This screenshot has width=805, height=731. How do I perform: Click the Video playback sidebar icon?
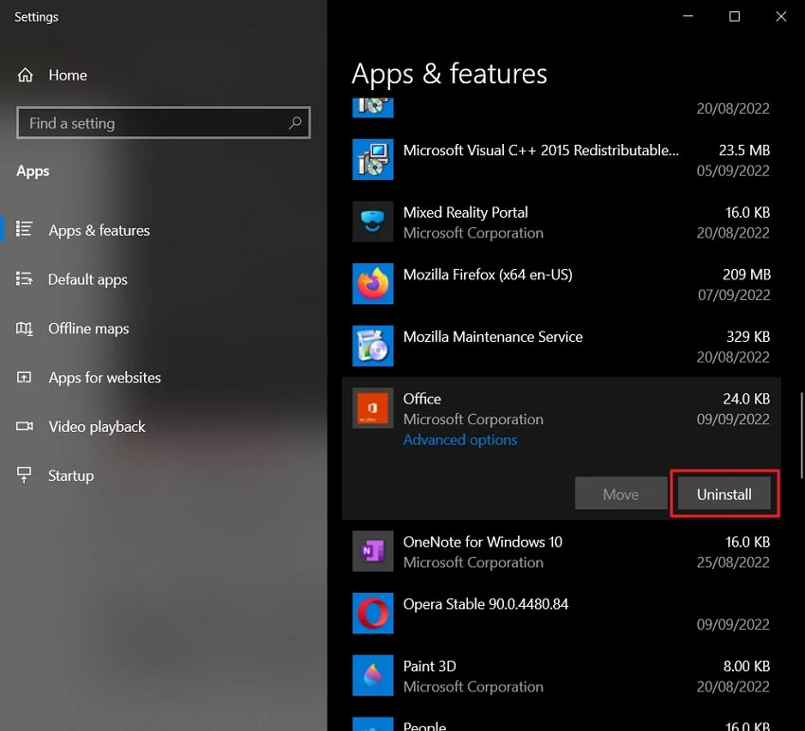coord(24,426)
